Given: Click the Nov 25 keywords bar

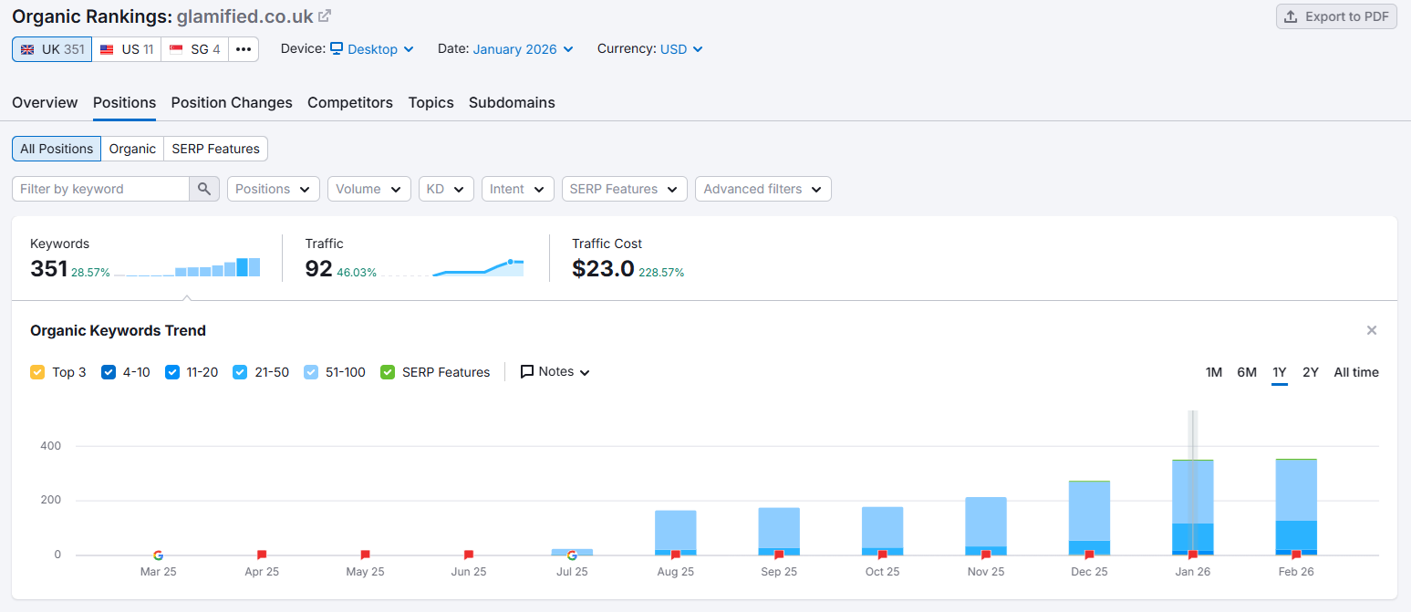Looking at the screenshot, I should (986, 526).
